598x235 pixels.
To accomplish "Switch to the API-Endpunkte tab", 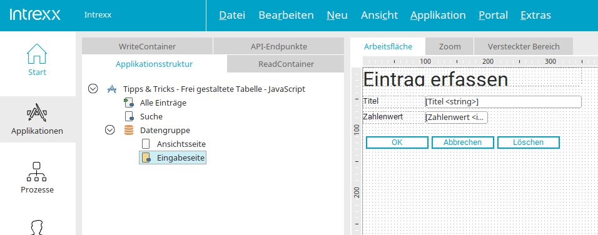I will click(x=279, y=46).
